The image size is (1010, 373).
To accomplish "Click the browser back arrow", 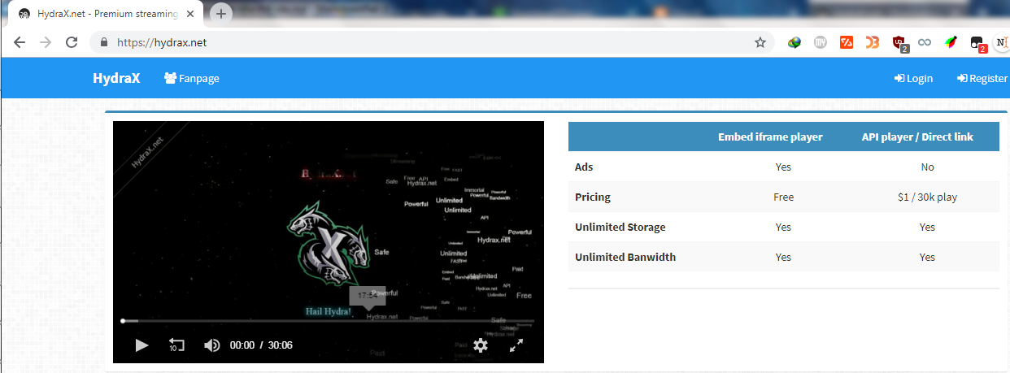I will (x=20, y=42).
